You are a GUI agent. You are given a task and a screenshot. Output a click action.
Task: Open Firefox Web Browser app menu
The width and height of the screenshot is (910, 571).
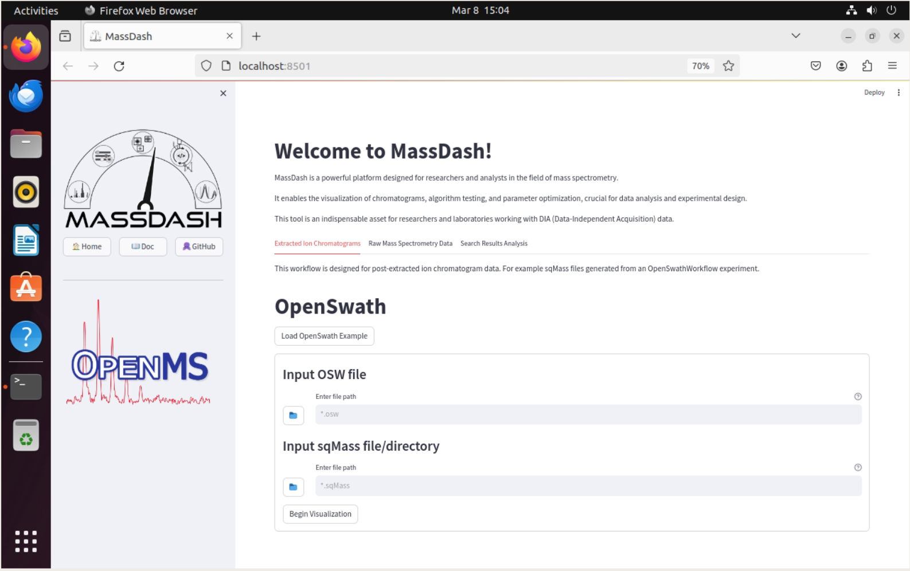tap(141, 10)
